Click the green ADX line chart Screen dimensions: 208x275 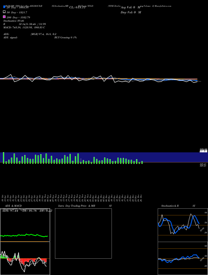coord(24,235)
